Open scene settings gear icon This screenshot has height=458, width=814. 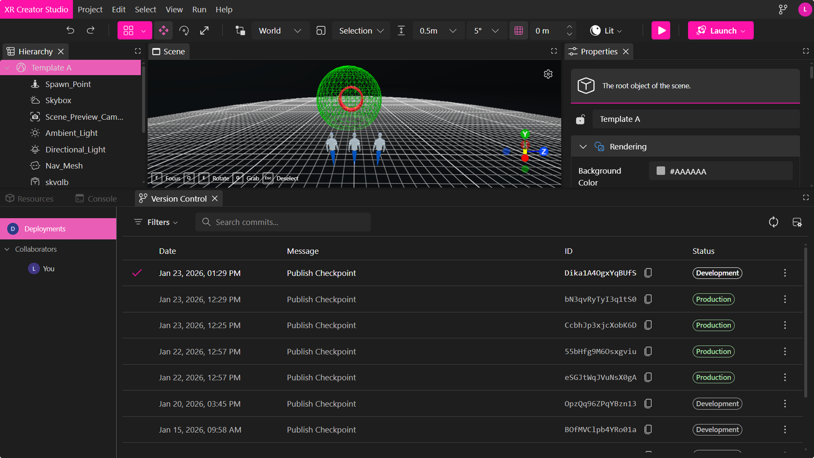[548, 74]
